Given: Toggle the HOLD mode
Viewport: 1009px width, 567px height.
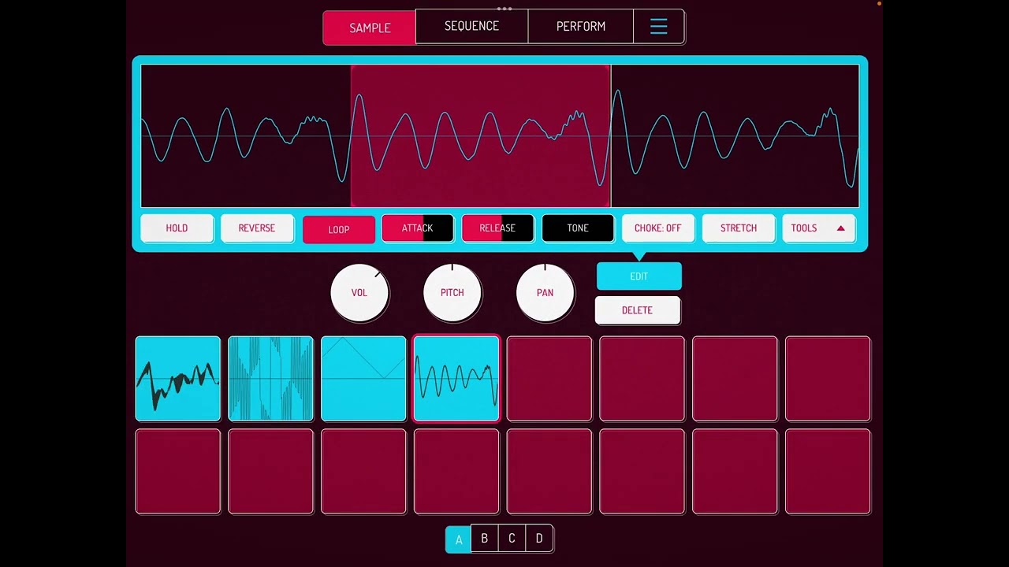Looking at the screenshot, I should tap(177, 228).
